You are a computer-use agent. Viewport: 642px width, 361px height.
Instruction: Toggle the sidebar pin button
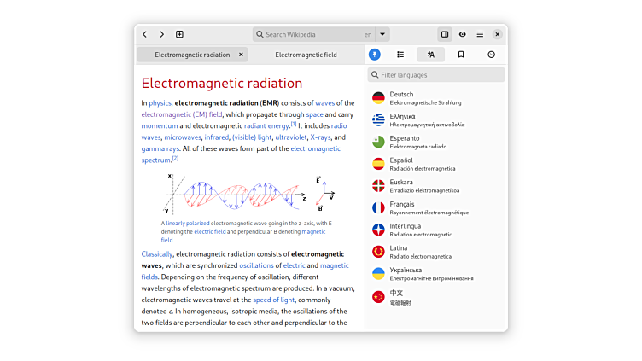coord(374,55)
